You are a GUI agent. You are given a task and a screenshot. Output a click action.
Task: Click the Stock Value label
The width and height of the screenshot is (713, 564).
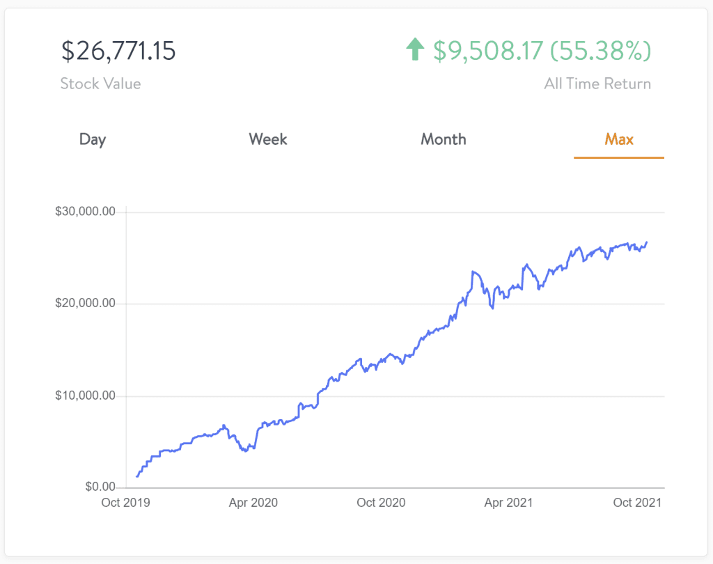pyautogui.click(x=100, y=84)
